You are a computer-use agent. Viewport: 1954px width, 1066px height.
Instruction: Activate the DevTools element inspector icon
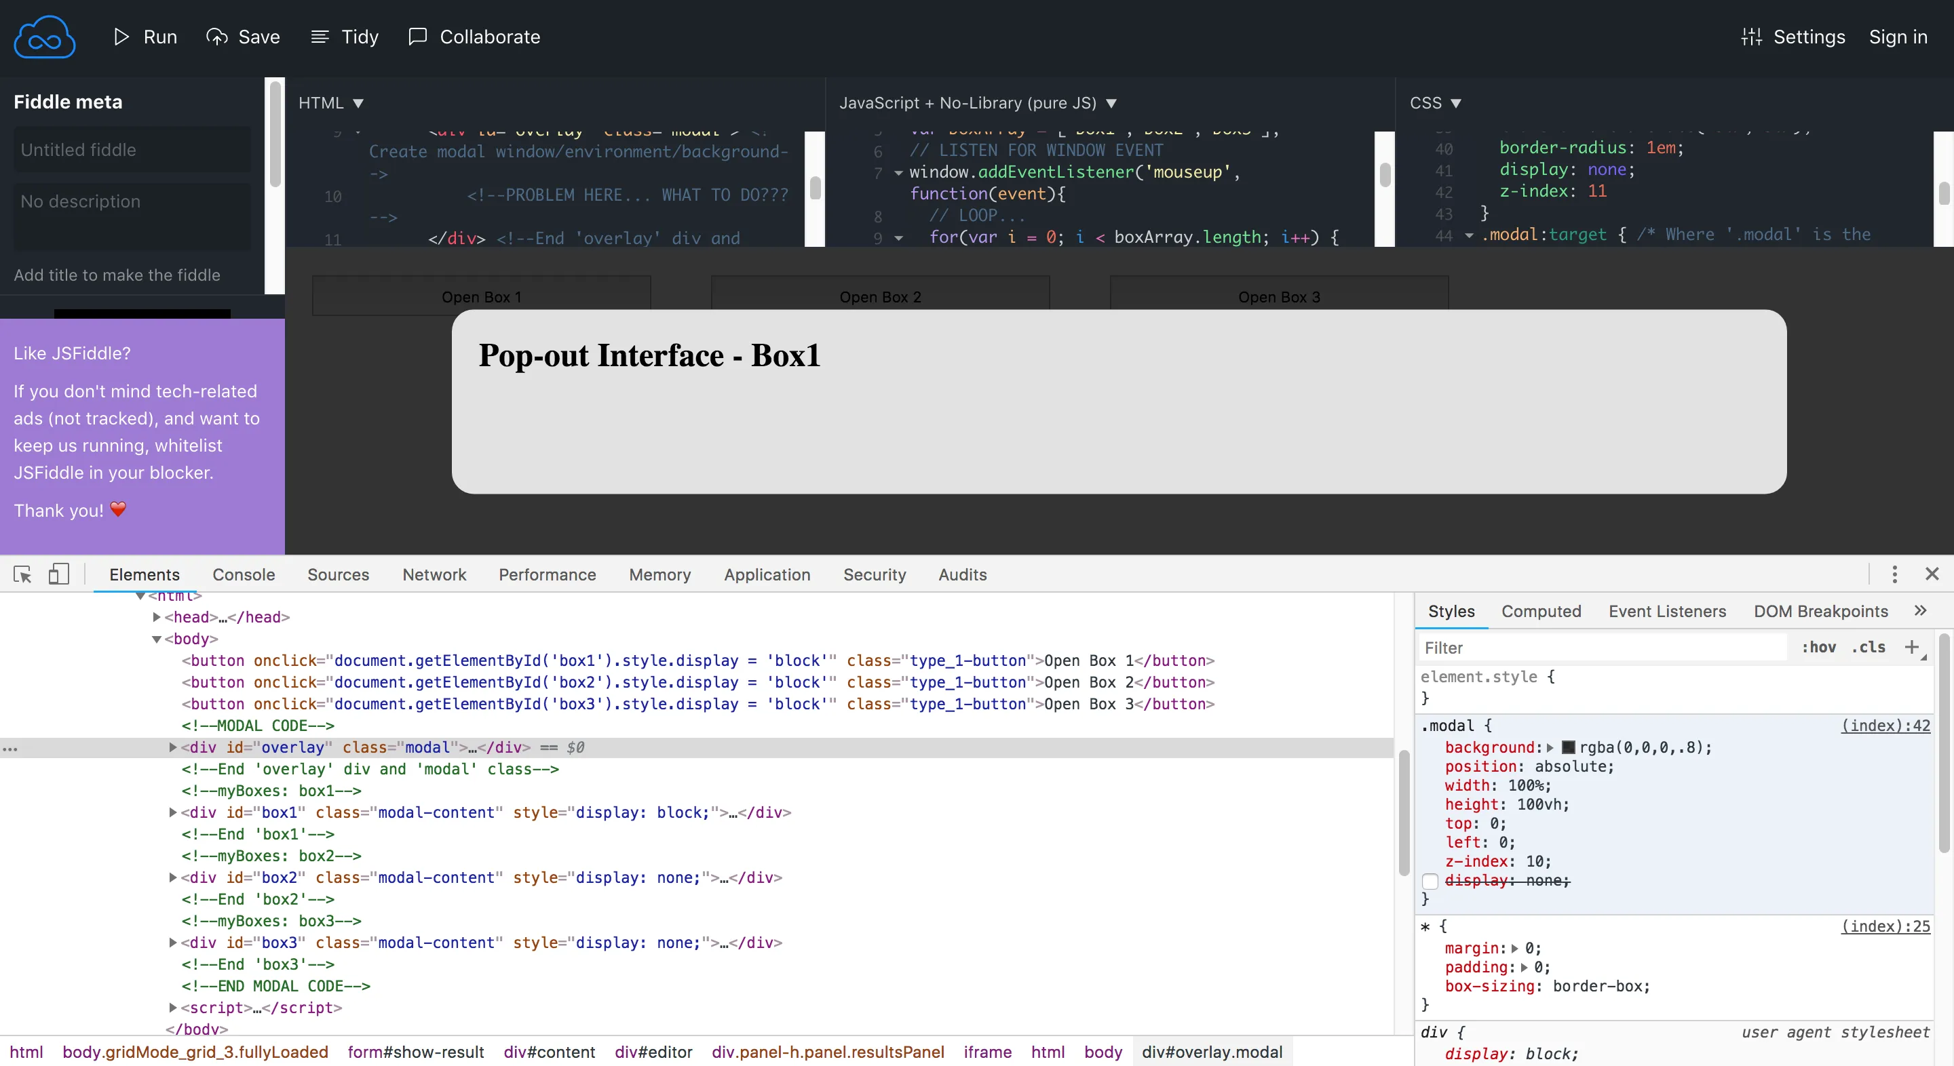22,574
